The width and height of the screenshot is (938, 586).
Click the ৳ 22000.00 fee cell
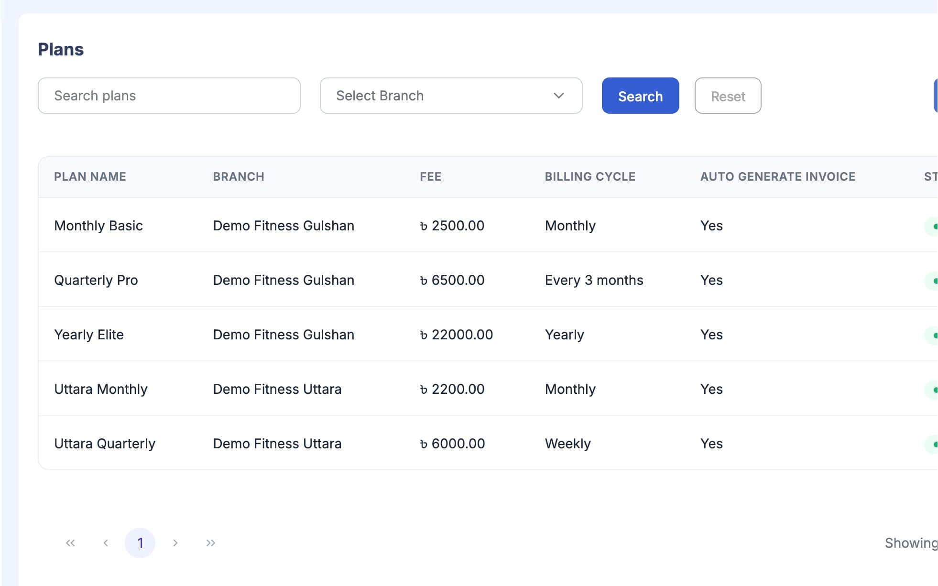[x=457, y=335]
